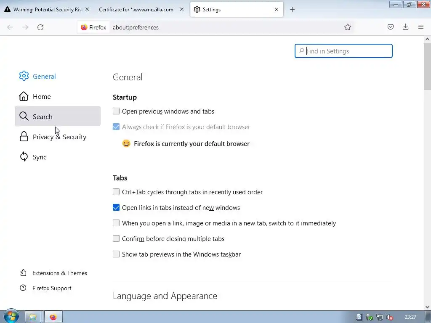Go forward one page
Viewport: 431px width, 323px height.
tap(25, 27)
